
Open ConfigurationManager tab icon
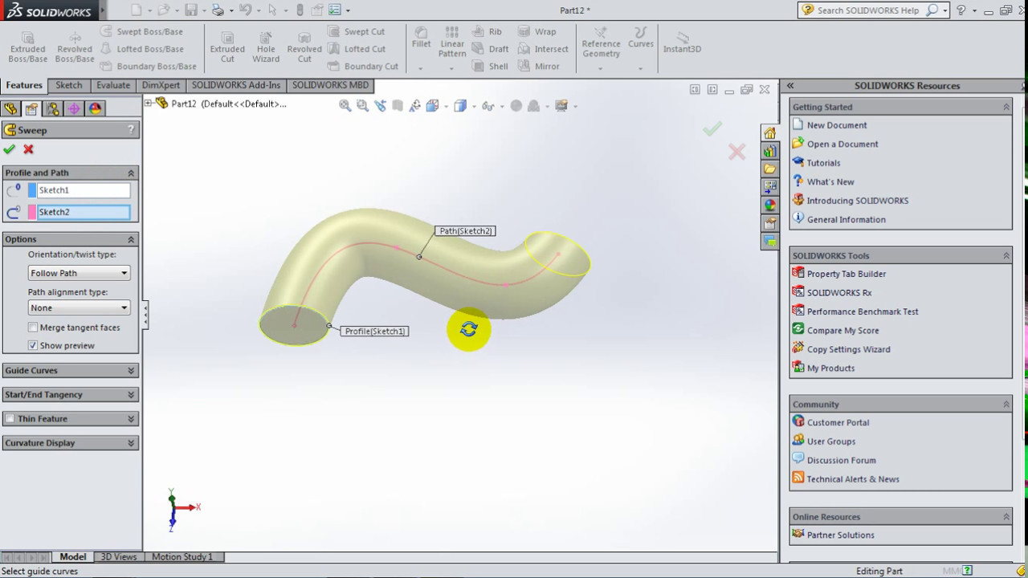53,108
